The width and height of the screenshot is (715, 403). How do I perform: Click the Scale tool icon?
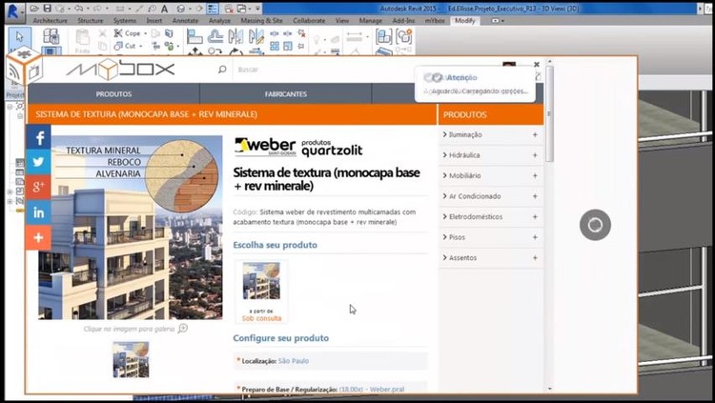click(288, 46)
